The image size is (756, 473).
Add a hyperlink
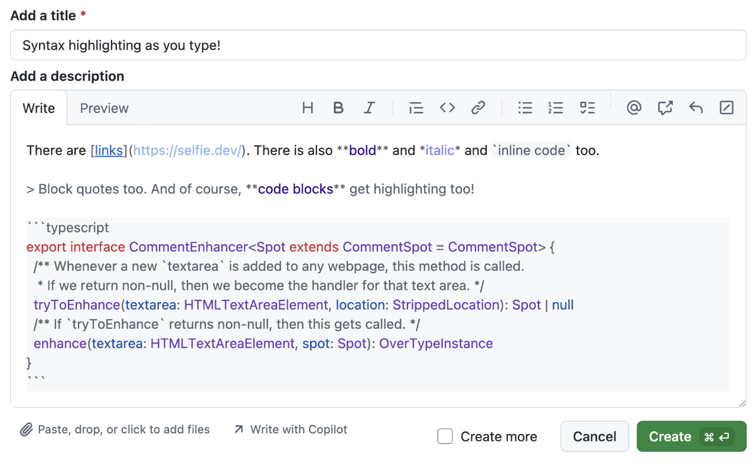478,108
